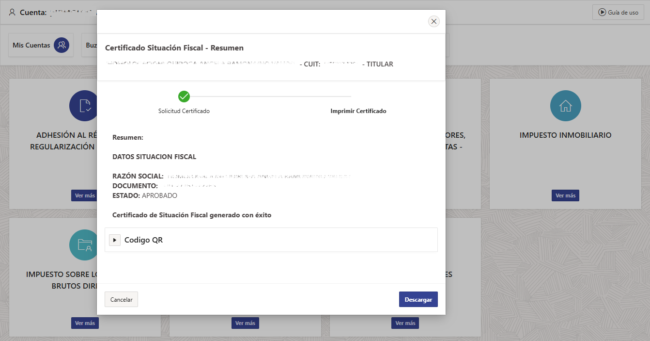Click the Codigo QR header text
This screenshot has height=341, width=650.
(x=143, y=240)
